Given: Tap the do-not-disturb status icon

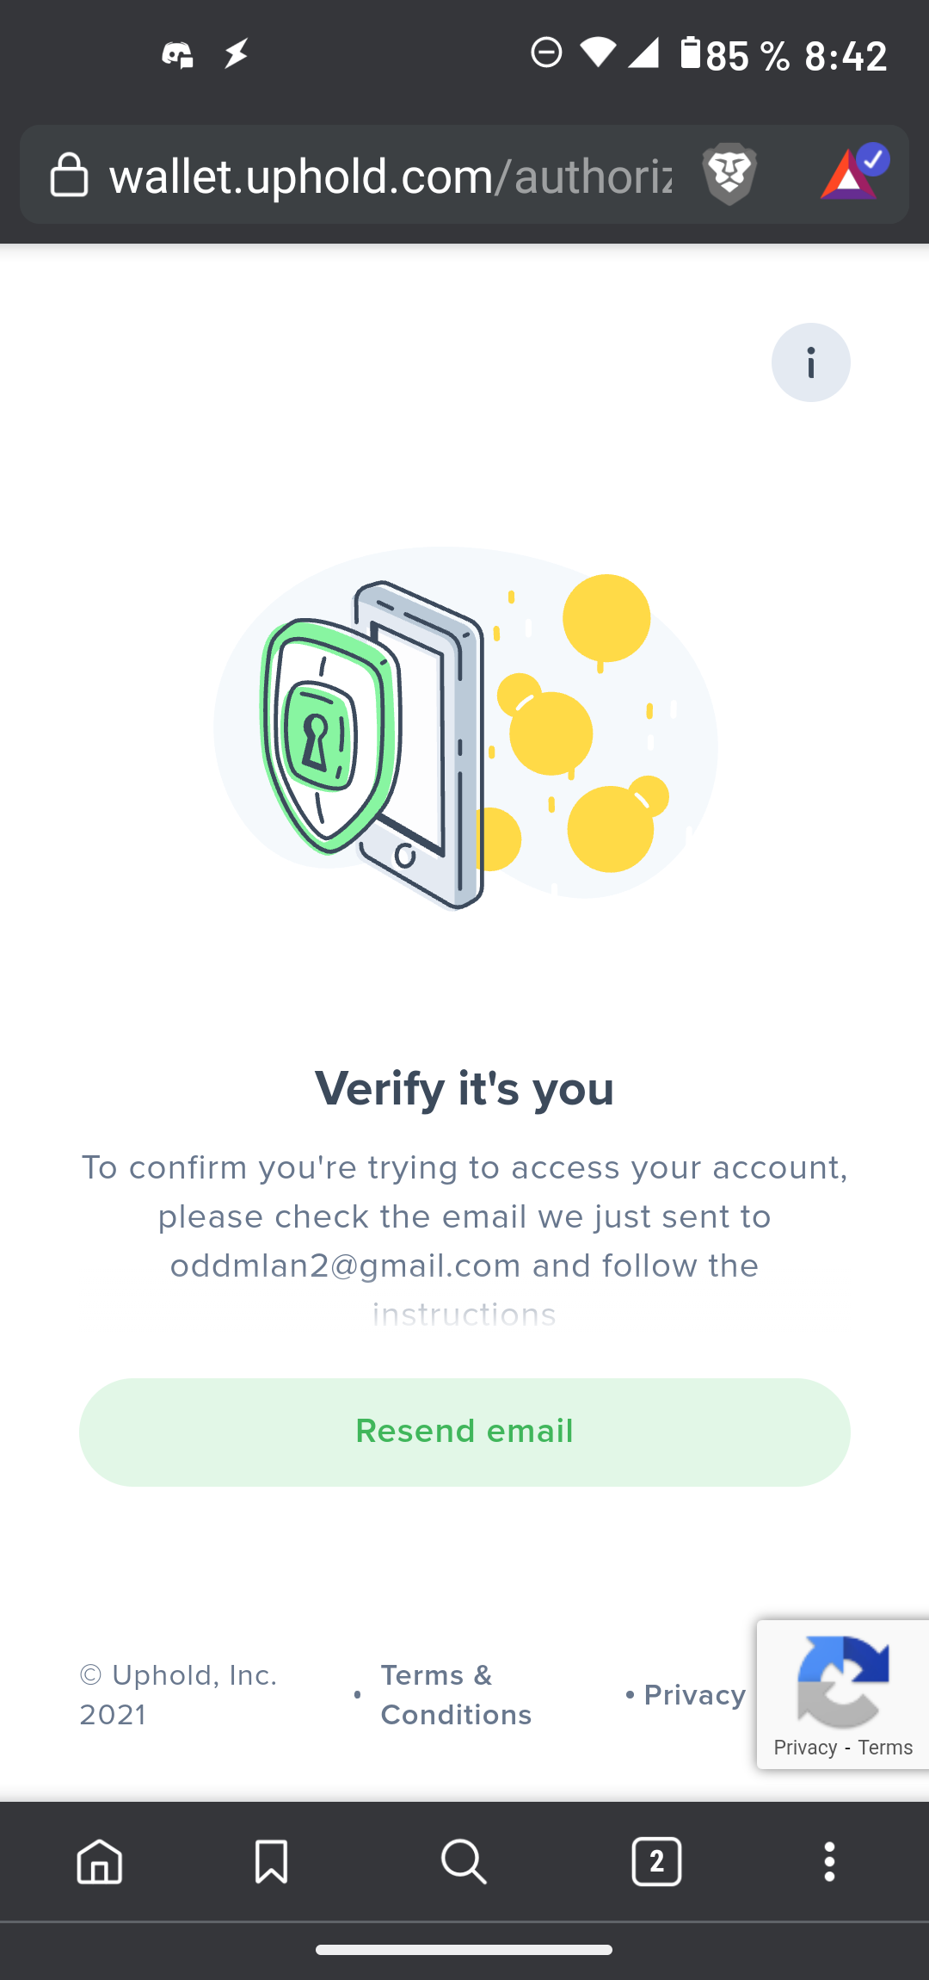Looking at the screenshot, I should point(546,53).
